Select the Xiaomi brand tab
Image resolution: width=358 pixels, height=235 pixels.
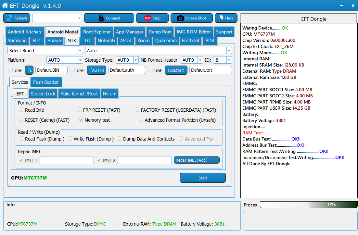pyautogui.click(x=144, y=41)
